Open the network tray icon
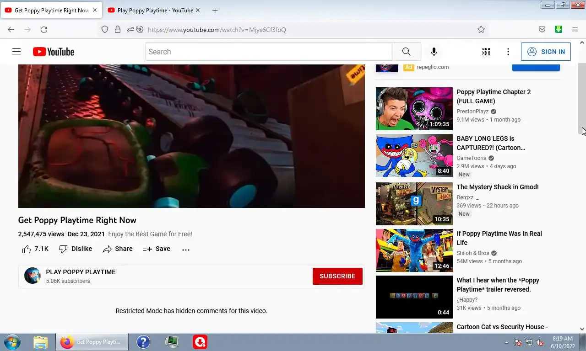Viewport: 586px width, 351px height. tap(529, 342)
